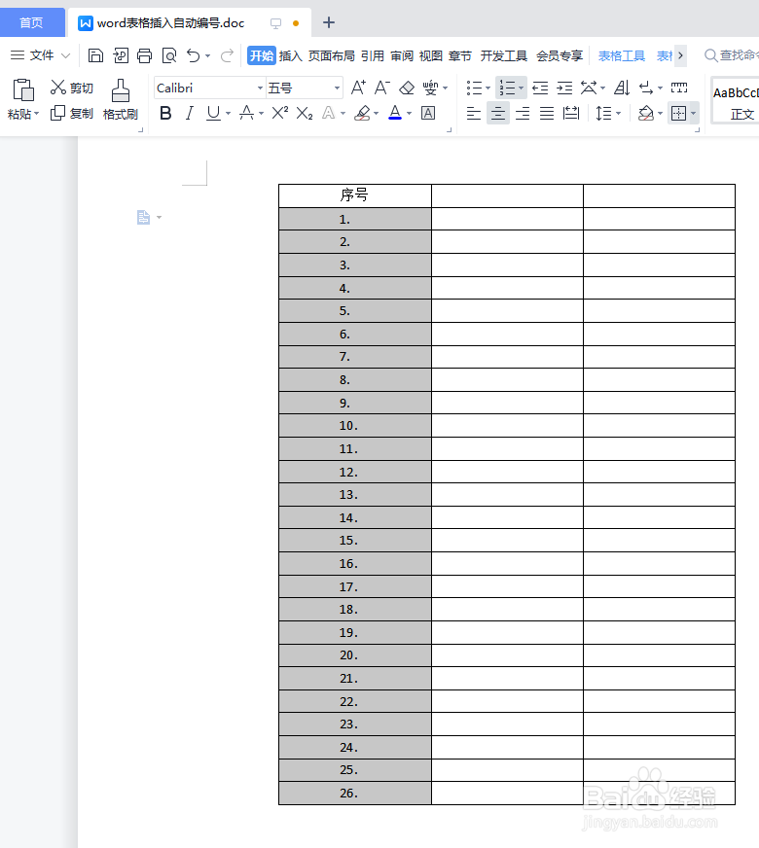Toggle Italic formatting

189,113
